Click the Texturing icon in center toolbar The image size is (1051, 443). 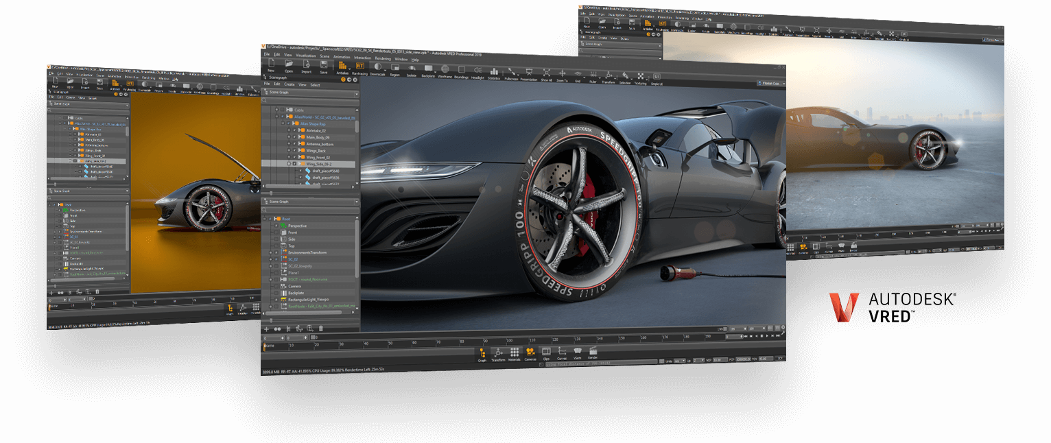pyautogui.click(x=641, y=77)
